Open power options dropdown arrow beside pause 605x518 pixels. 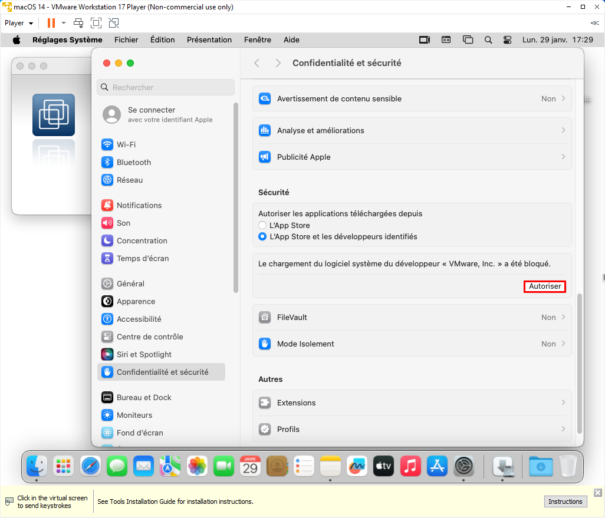(64, 23)
